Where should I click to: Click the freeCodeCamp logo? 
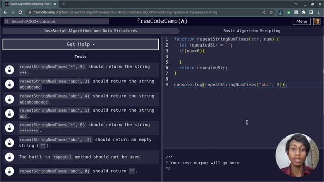(162, 21)
